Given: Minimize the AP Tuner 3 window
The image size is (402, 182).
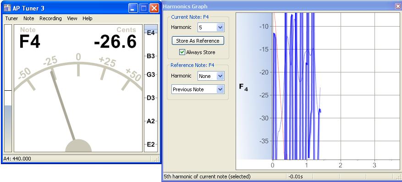Looking at the screenshot, I should coord(133,8).
